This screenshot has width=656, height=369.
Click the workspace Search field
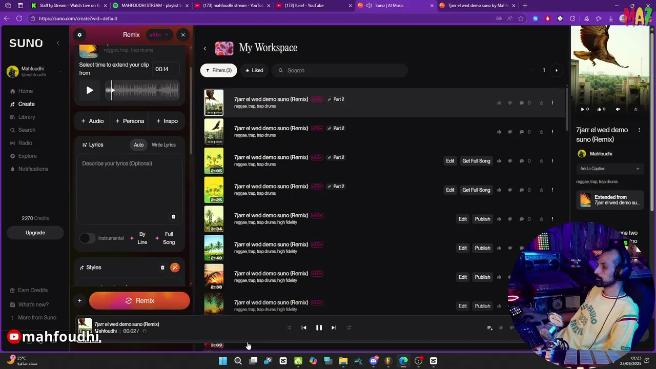340,70
